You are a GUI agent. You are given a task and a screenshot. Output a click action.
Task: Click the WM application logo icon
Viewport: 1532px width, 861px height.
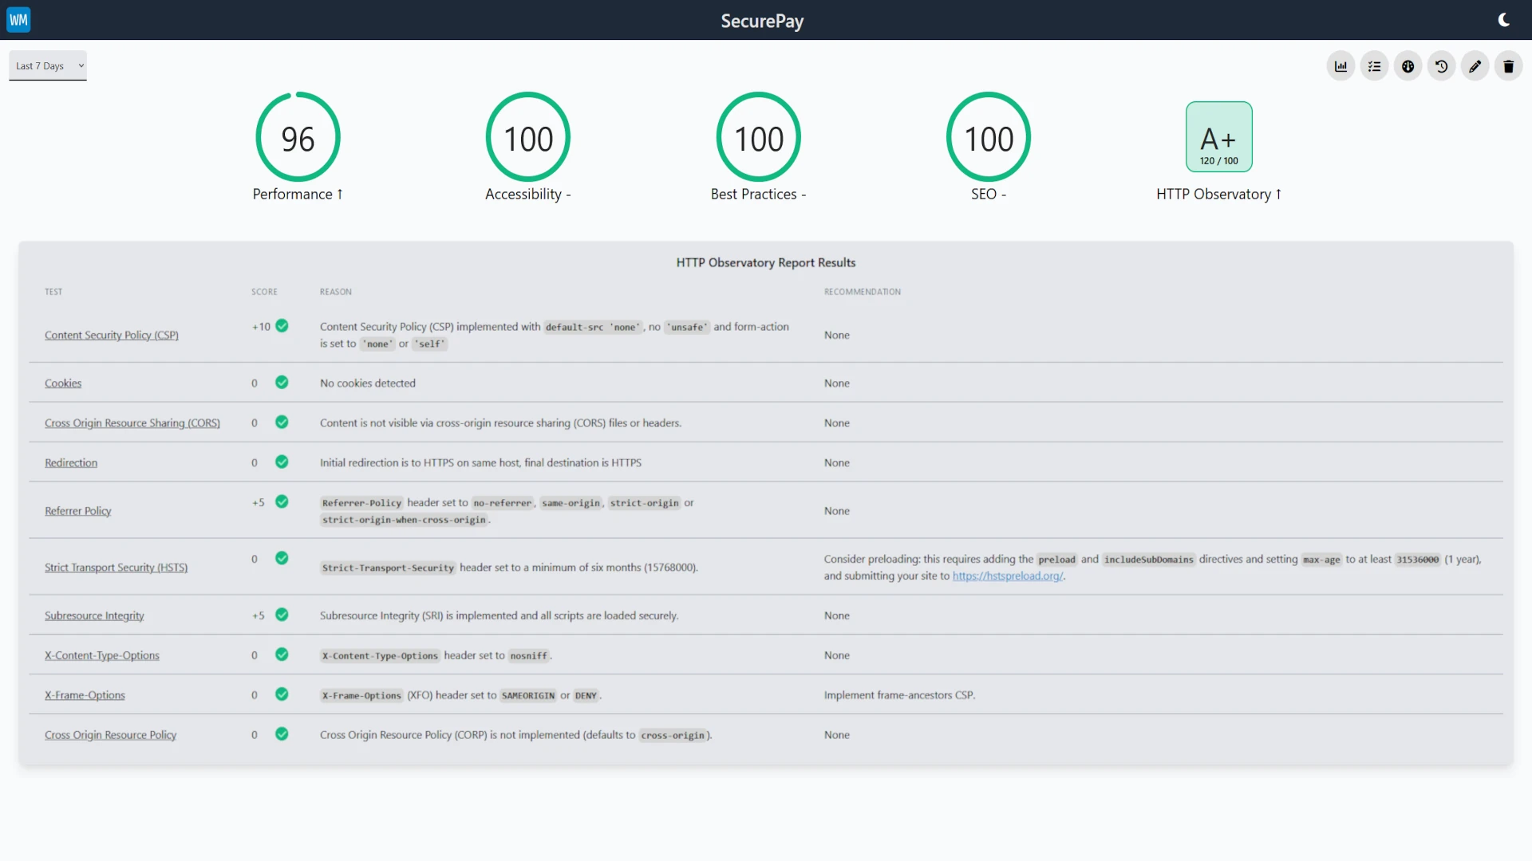tap(19, 19)
